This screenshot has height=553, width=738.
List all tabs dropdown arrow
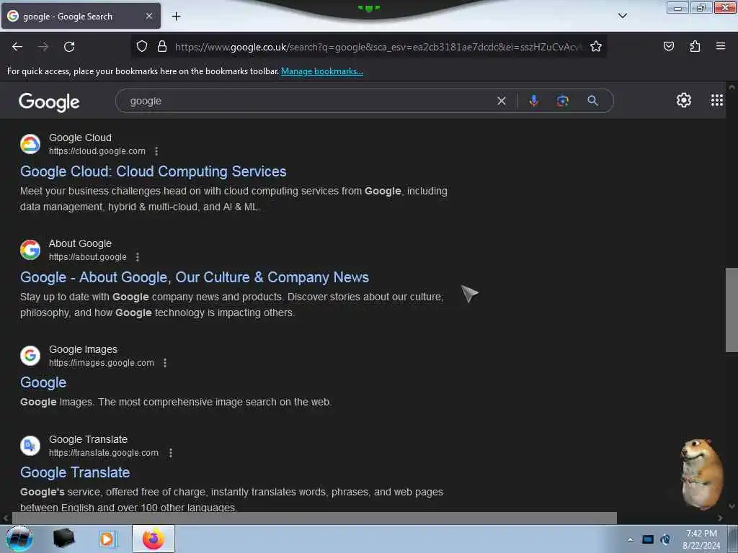coord(622,16)
